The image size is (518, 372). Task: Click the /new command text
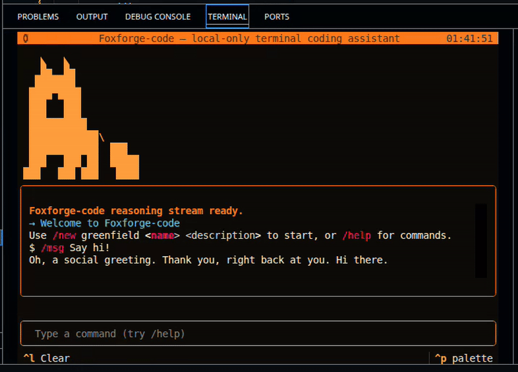point(64,235)
